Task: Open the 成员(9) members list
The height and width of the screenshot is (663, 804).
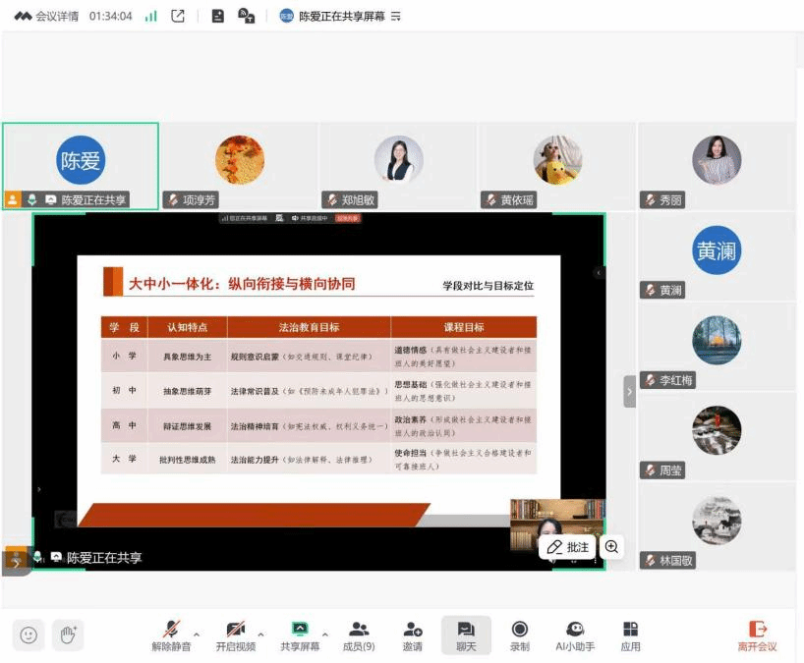Action: pos(359,635)
